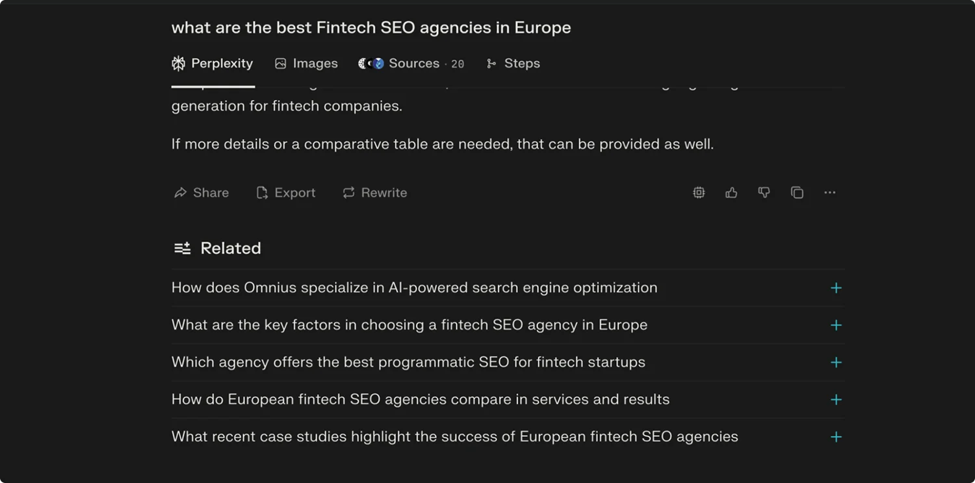This screenshot has height=483, width=975.
Task: Select the Perplexity answer tab
Action: (x=213, y=64)
